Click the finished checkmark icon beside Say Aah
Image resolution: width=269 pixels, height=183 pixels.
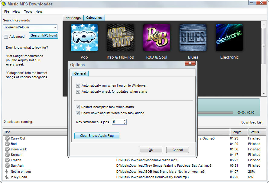7,165
